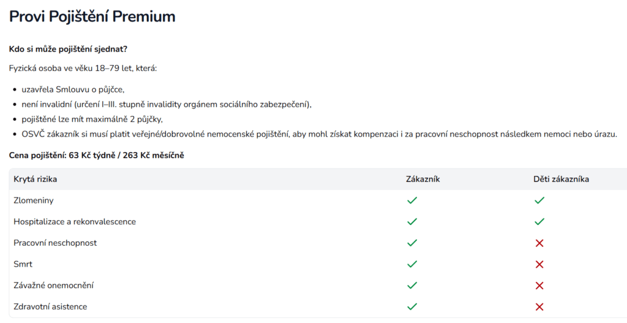Screen dimensions: 627x323
Task: Click the Provi Pojištění Premium heading
Action: [x=92, y=17]
